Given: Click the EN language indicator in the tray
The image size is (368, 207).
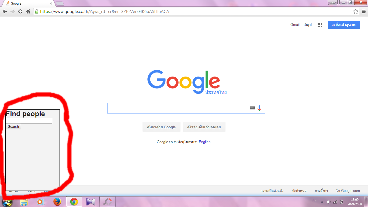Looking at the screenshot, I should 314,201.
